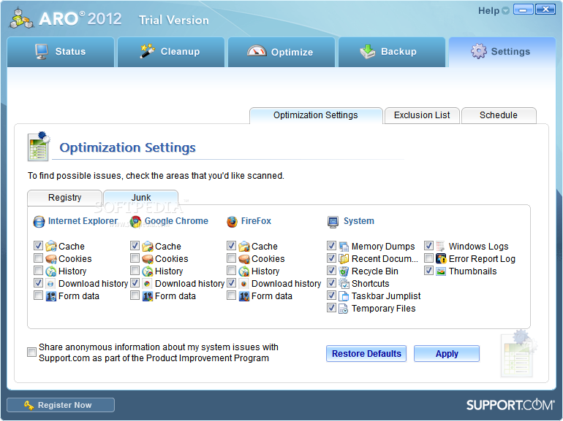Select the Settings tab

pyautogui.click(x=502, y=52)
